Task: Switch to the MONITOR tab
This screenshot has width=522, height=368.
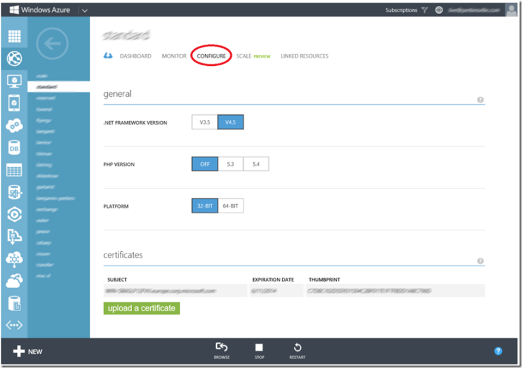Action: pos(174,56)
